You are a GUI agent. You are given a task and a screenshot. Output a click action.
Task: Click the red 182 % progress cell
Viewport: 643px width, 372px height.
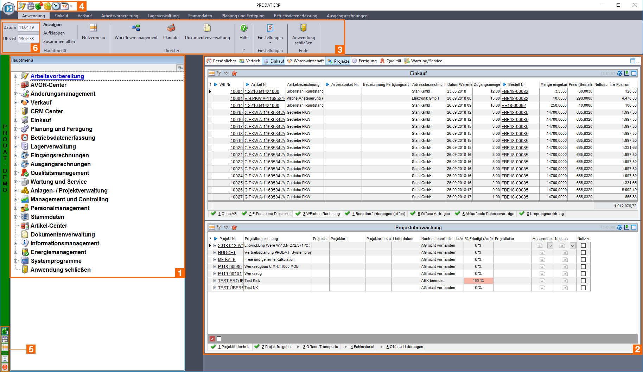coord(478,281)
